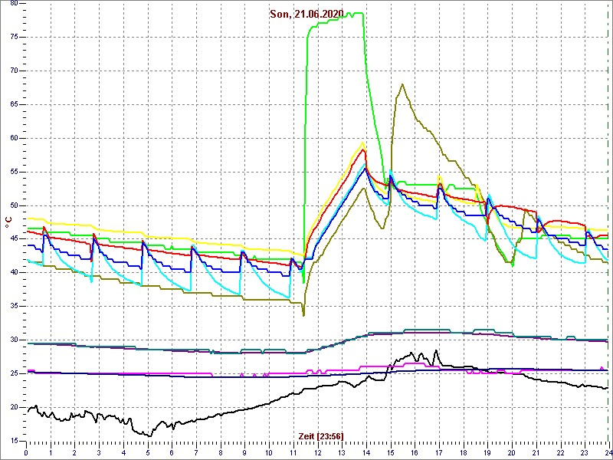Click hour 11 on the time axis
The height and width of the screenshot is (460, 613).
pos(293,452)
